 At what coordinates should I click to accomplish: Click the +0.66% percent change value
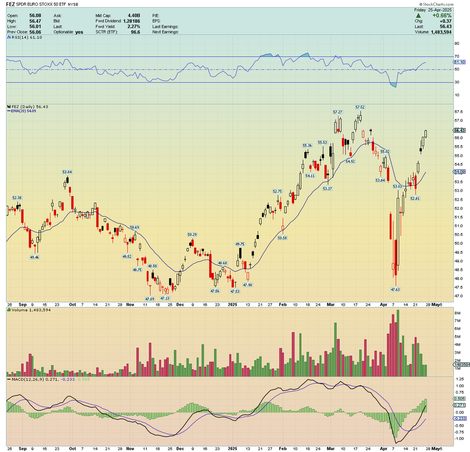[x=442, y=16]
